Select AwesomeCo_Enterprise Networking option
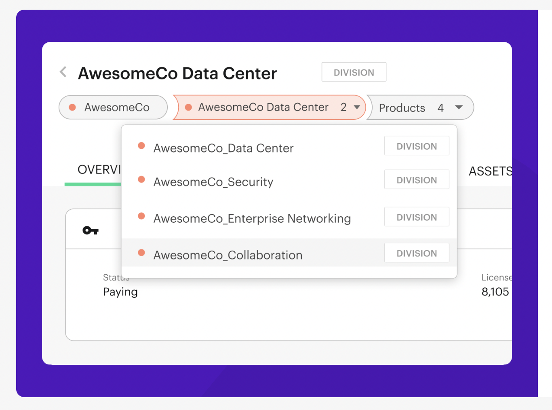This screenshot has height=410, width=552. point(252,219)
